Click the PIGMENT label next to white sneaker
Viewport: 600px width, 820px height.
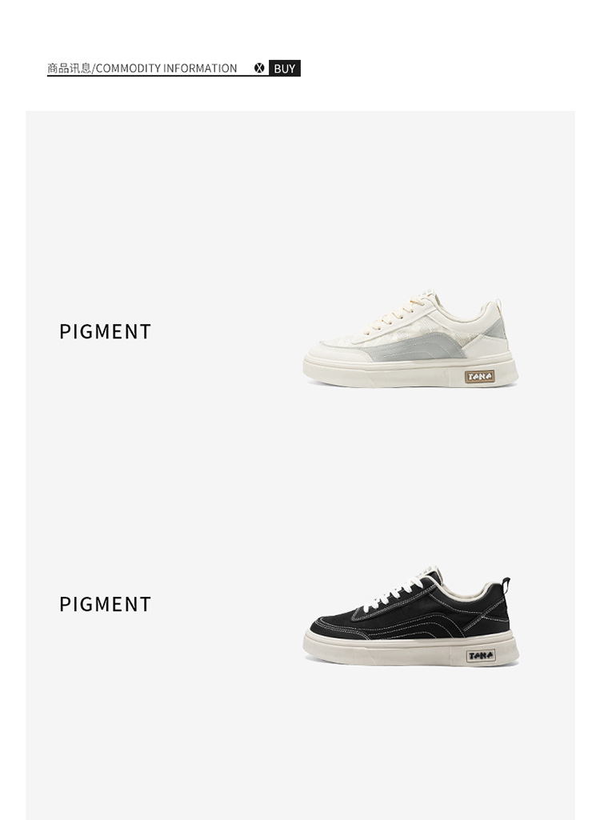point(105,331)
